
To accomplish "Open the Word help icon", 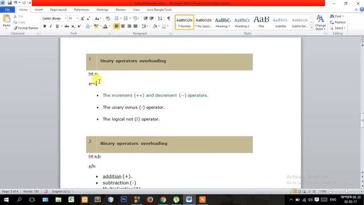I will (x=362, y=10).
